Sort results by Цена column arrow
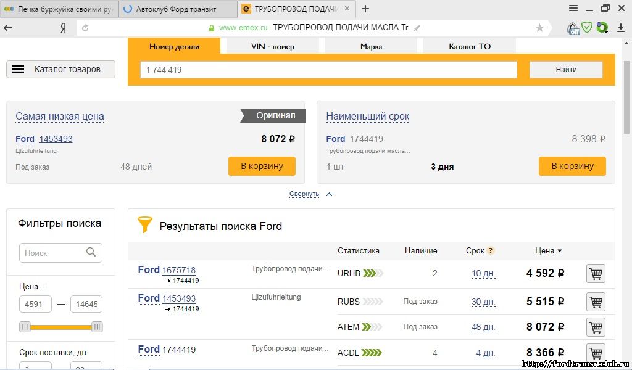632x370 pixels. [x=559, y=251]
